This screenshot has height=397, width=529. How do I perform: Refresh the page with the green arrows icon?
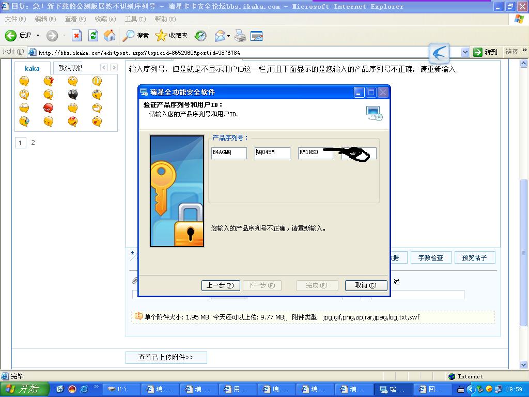pos(93,36)
